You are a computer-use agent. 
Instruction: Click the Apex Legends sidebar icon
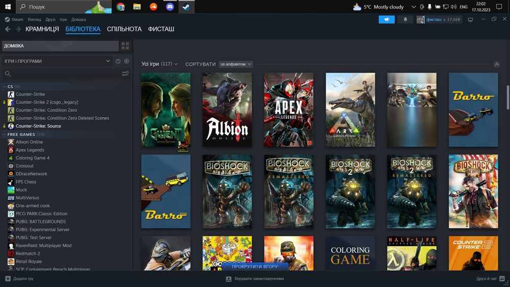[x=11, y=150]
